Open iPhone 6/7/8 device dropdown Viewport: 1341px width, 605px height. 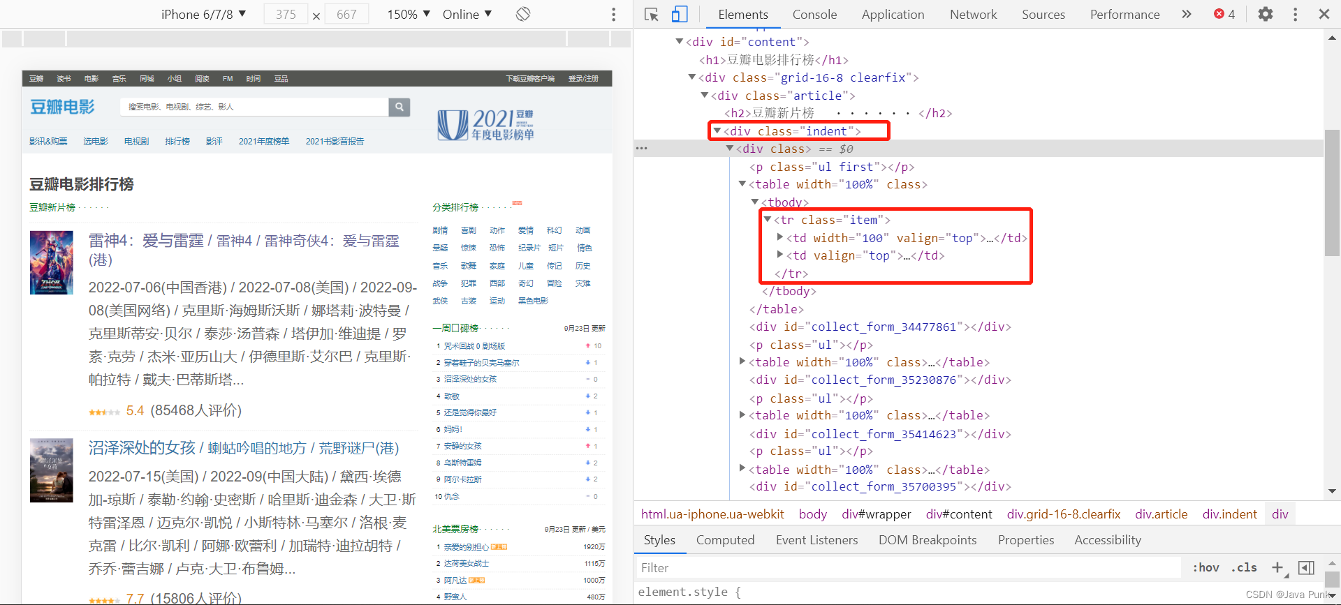203,14
